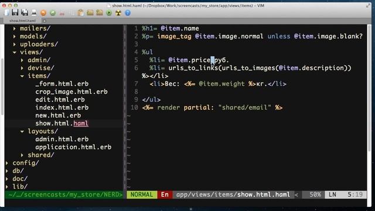Expand the admin/ folder arrow
The image size is (375, 211).
click(x=22, y=60)
